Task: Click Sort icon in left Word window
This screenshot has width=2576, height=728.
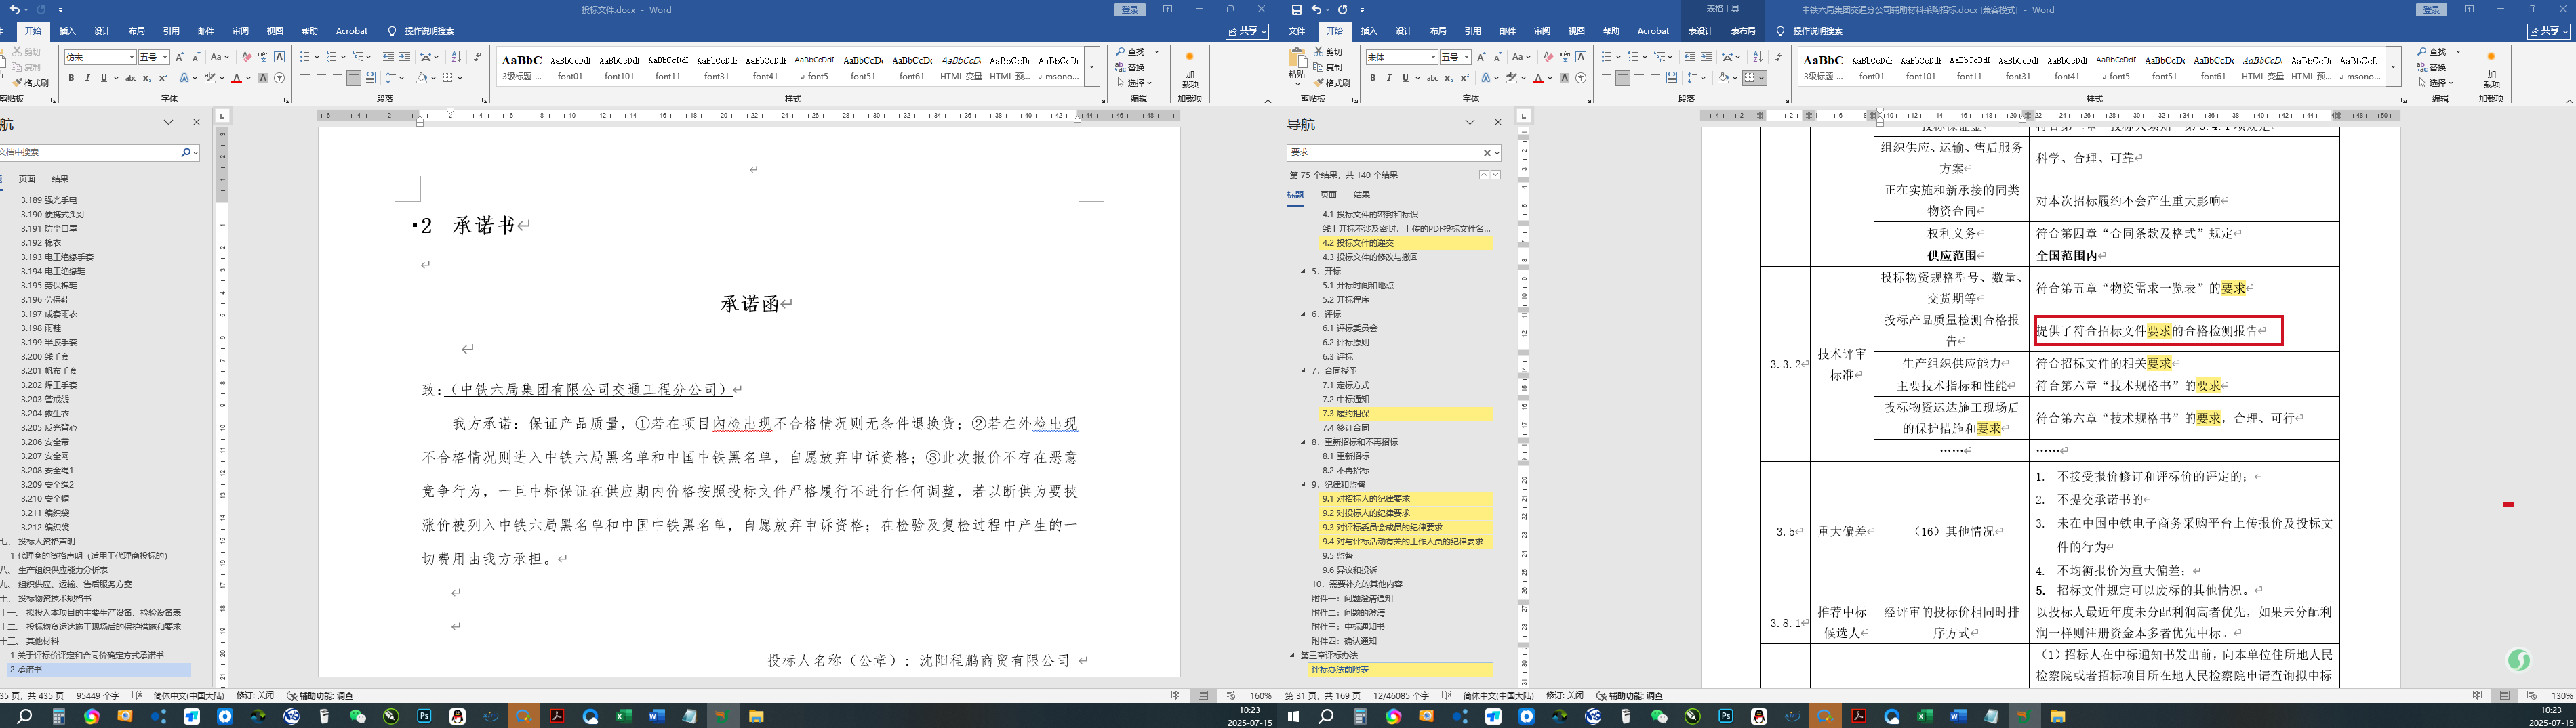Action: 456,57
